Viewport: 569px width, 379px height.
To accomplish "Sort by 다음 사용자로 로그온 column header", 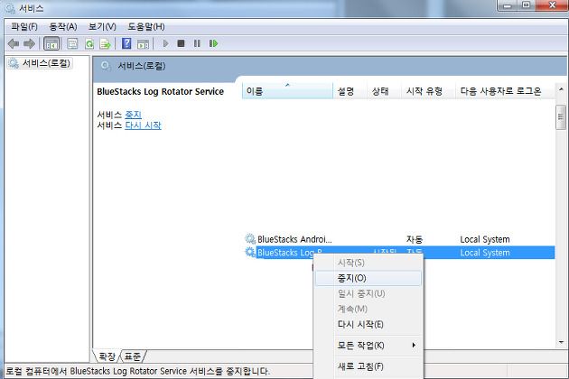I will pos(505,90).
